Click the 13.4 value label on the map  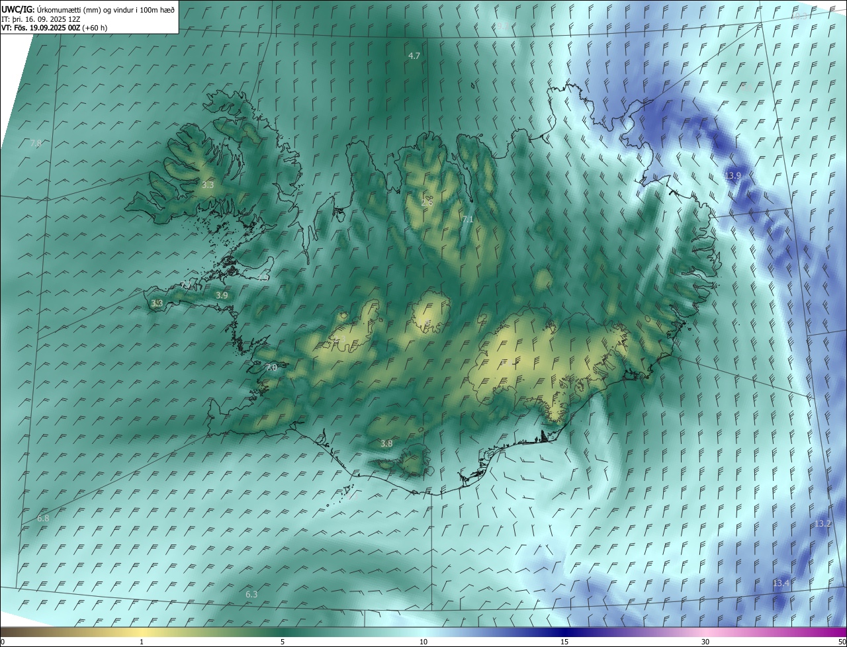coord(781,583)
